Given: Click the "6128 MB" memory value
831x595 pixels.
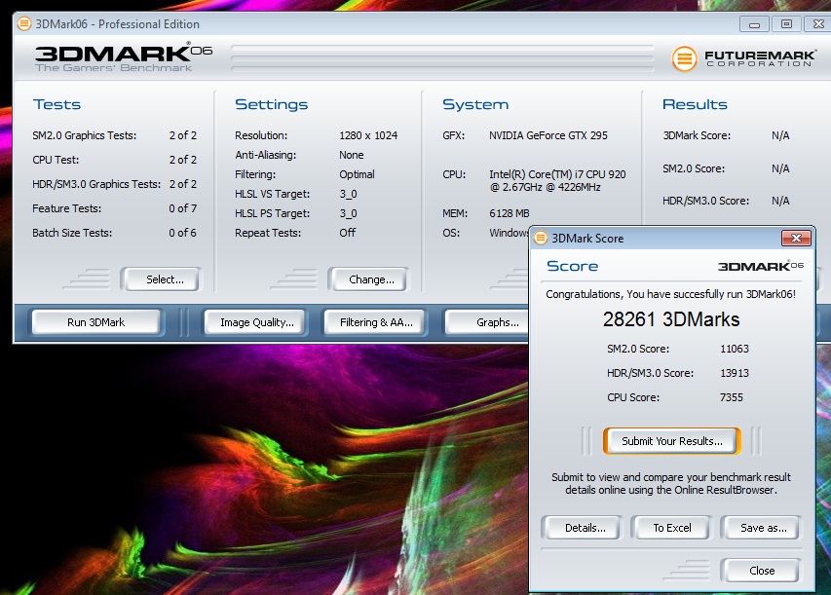Looking at the screenshot, I should 509,213.
